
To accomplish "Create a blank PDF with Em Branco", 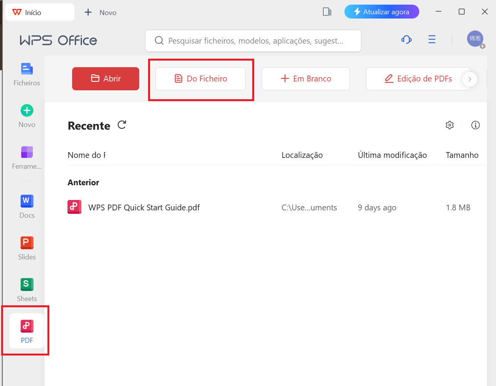I will point(306,79).
